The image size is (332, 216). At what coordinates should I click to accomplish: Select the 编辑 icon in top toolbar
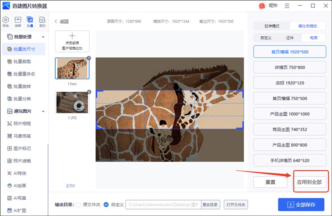pos(18,21)
